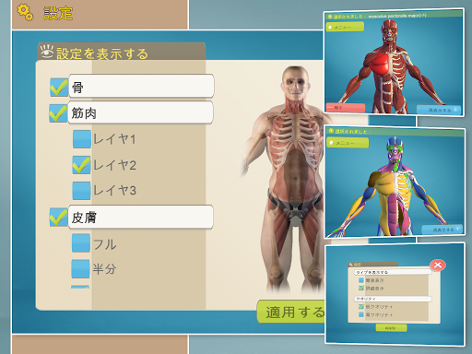Click the 適用する apply button

(x=290, y=312)
